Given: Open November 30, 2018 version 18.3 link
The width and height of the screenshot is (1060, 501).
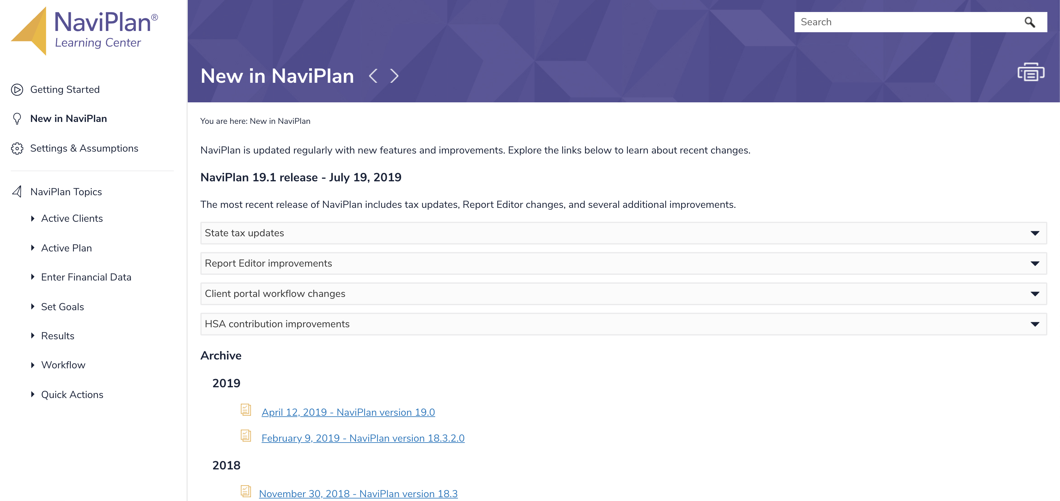Looking at the screenshot, I should pos(358,494).
